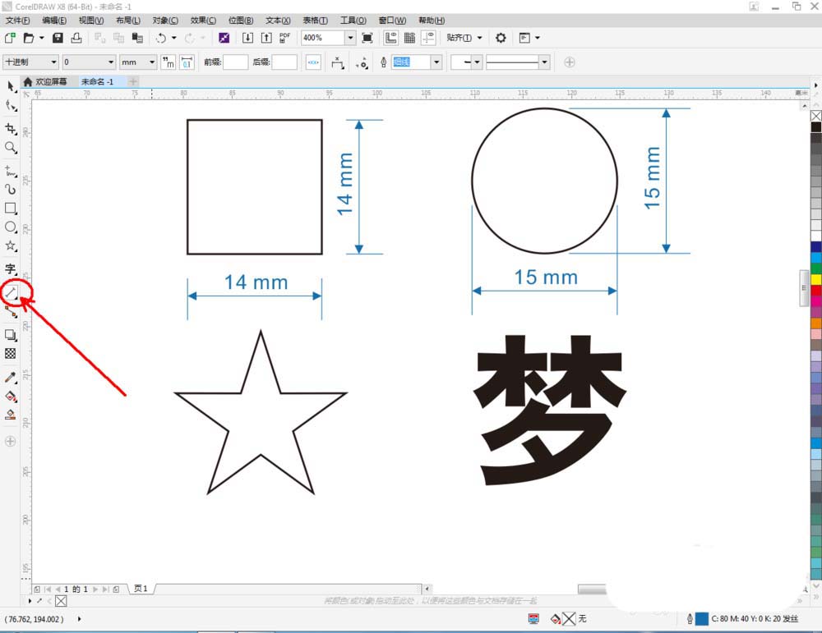
Task: Click the Search content icon
Action: [224, 38]
